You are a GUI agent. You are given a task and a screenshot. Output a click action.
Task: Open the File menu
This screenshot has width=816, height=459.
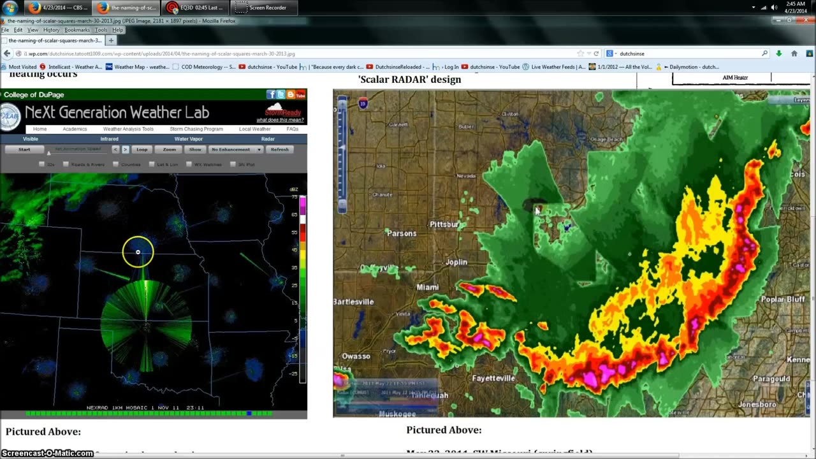click(5, 30)
